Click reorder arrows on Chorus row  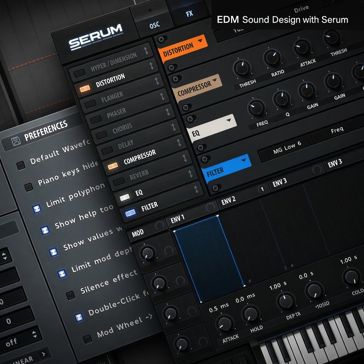(x=168, y=112)
